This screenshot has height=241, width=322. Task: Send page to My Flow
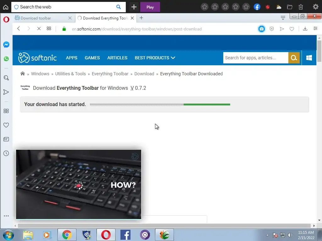[282, 29]
